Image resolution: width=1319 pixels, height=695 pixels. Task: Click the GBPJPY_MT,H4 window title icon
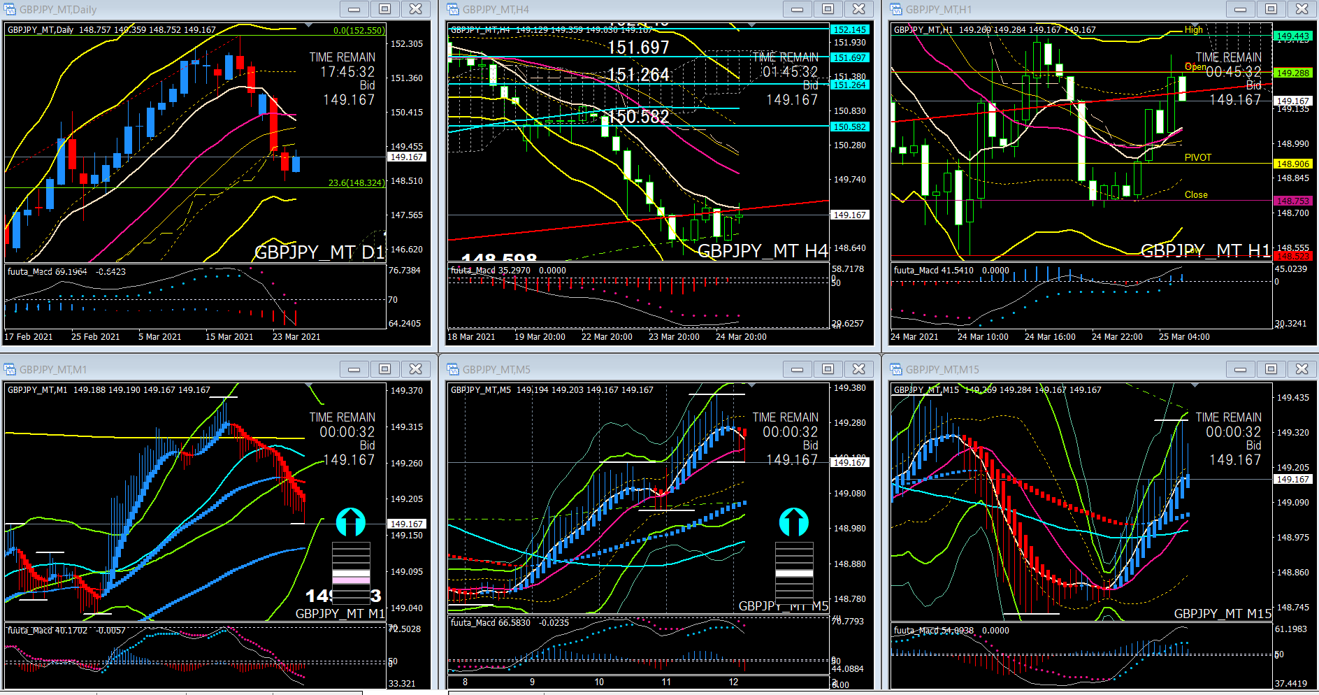pos(453,9)
